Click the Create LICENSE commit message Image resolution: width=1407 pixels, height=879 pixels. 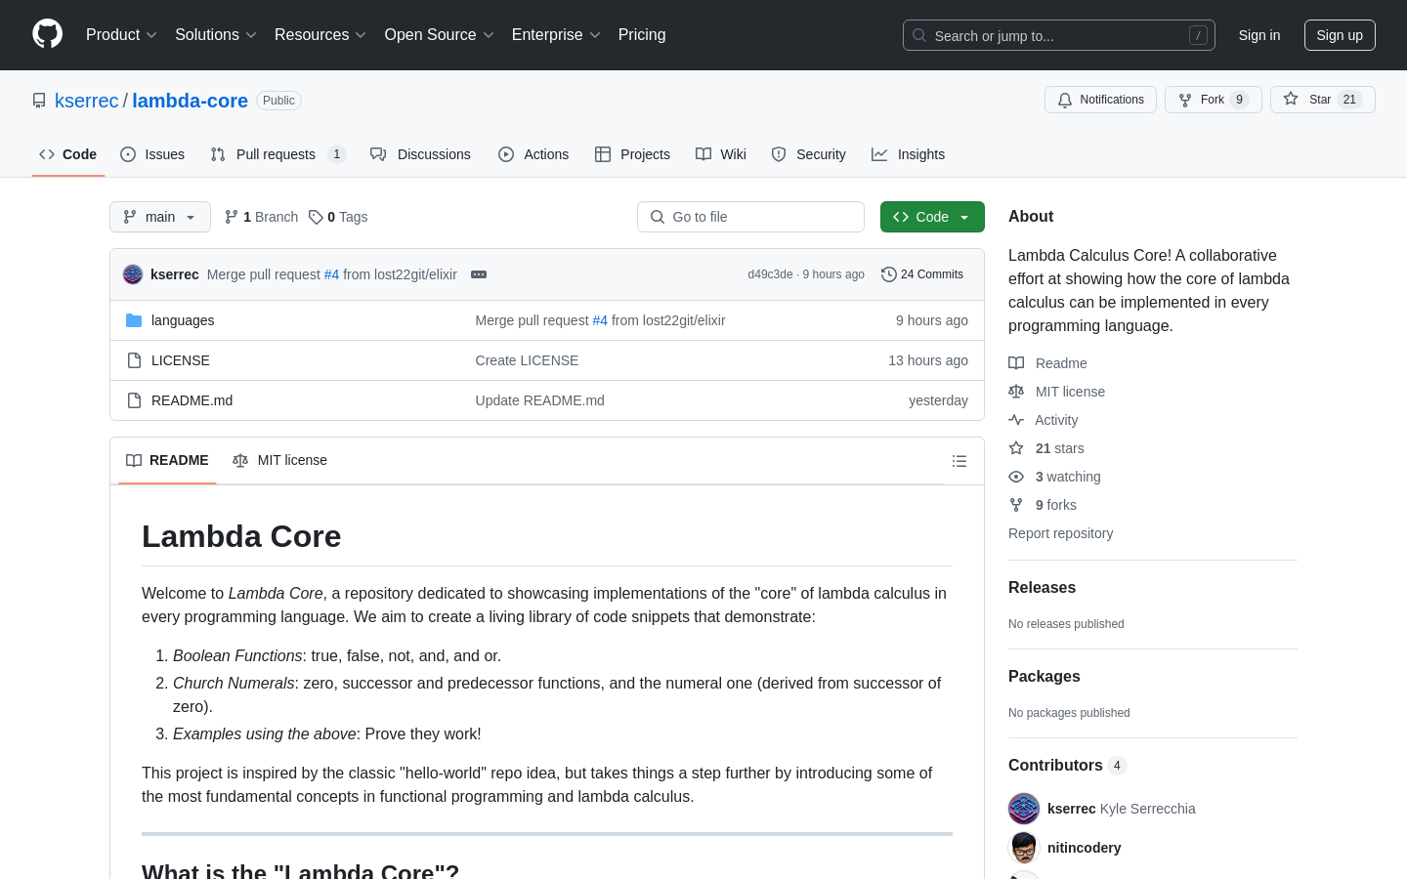[x=527, y=360]
